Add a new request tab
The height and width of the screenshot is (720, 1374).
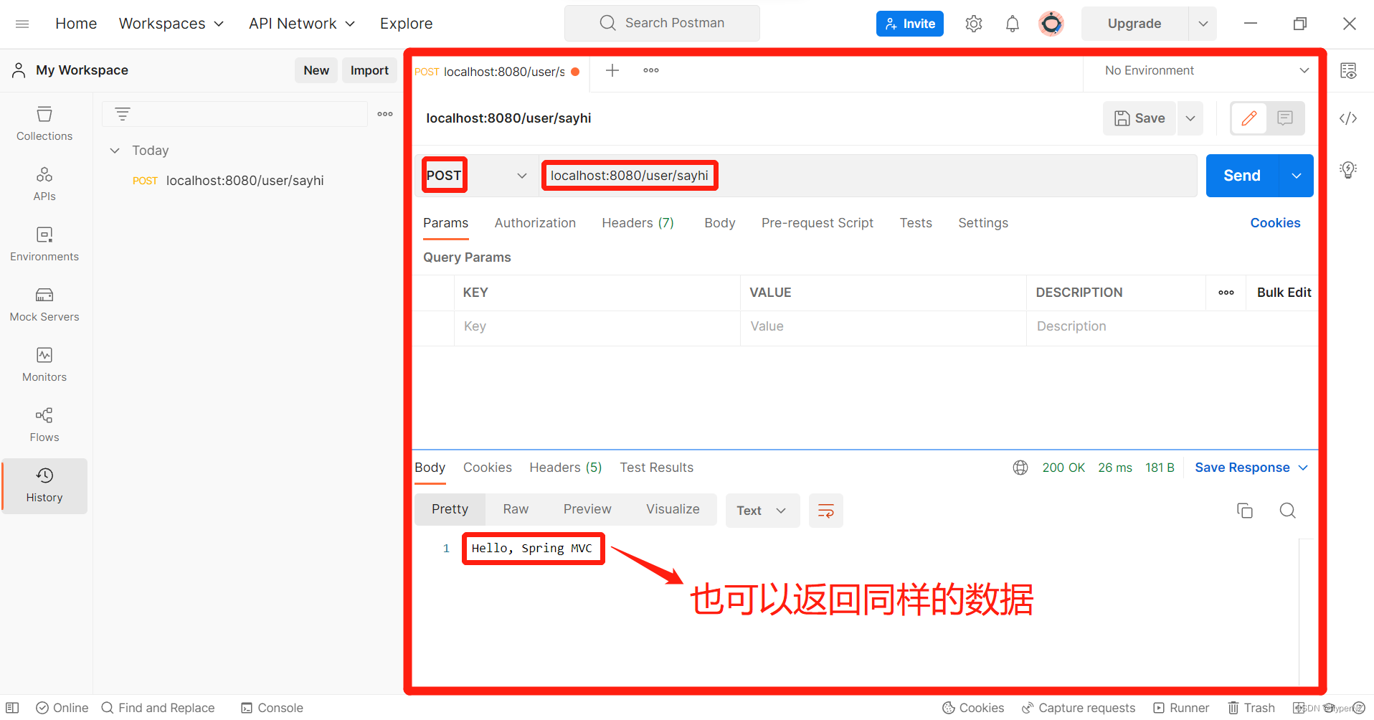pos(612,70)
